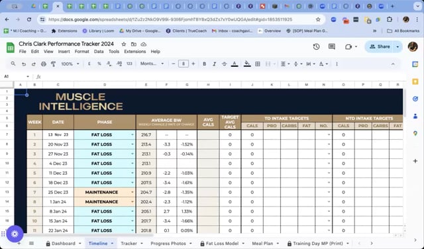Open the fill color picker
Image resolution: width=424 pixels, height=249 pixels.
(247, 64)
